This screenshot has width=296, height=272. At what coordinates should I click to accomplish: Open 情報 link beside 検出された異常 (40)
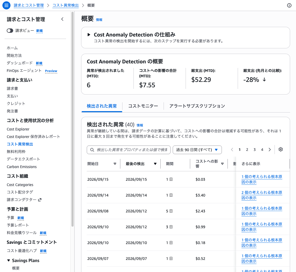pos(140,125)
